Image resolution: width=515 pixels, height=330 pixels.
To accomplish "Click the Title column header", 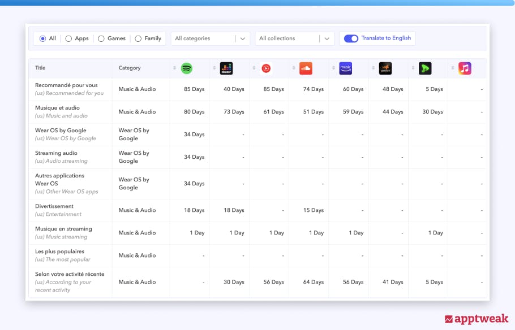I will [x=40, y=68].
